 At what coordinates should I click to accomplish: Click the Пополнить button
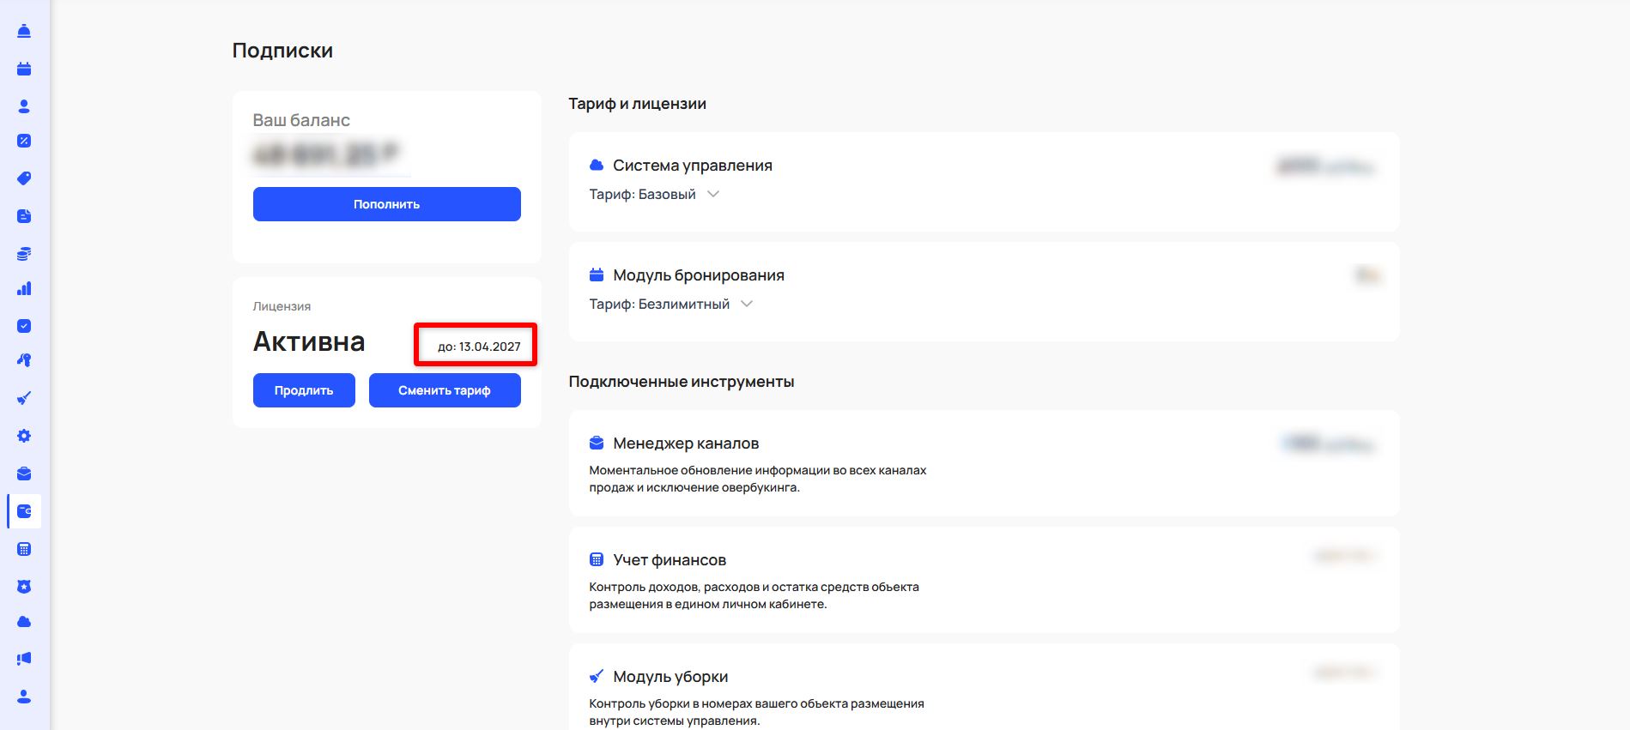click(386, 204)
